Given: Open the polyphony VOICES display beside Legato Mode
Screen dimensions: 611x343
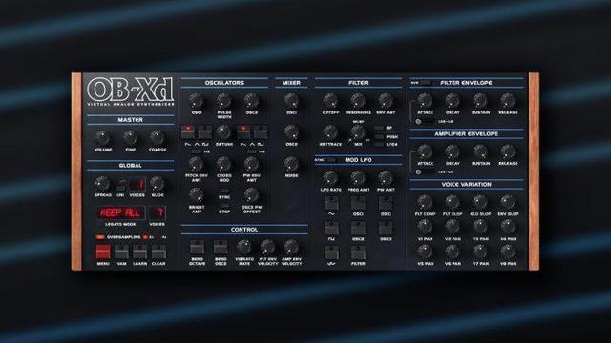Looking at the screenshot, I should point(158,212).
